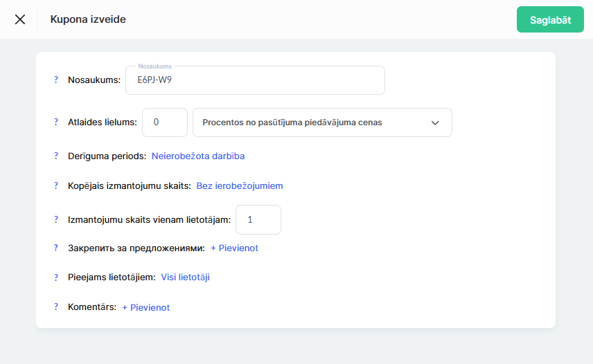Image resolution: width=593 pixels, height=364 pixels.
Task: Focus the Nosaukums coupon code field
Action: point(255,80)
